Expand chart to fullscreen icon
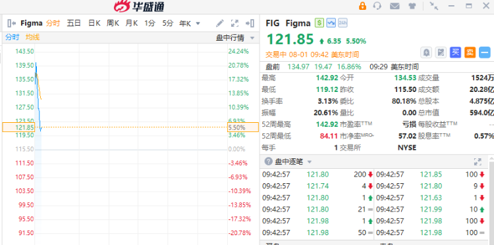This screenshot has height=245, width=494. pyautogui.click(x=234, y=23)
